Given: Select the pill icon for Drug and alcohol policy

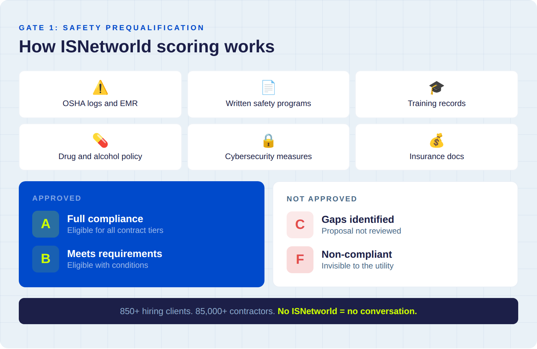Looking at the screenshot, I should [100, 141].
